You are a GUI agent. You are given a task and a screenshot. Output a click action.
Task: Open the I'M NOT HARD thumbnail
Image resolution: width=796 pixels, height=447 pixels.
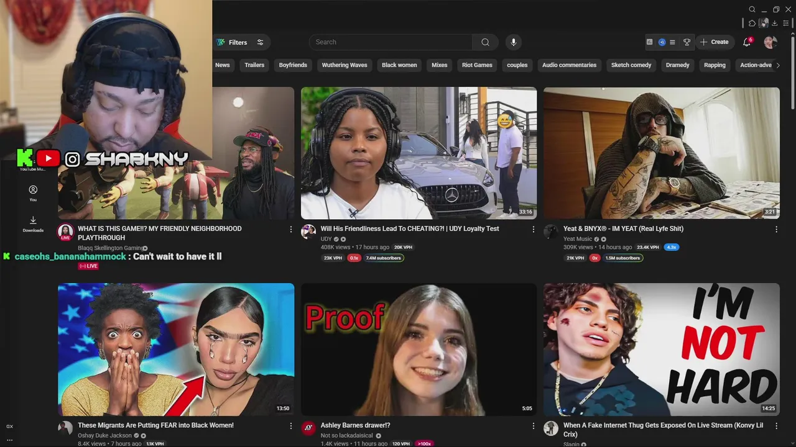point(662,350)
